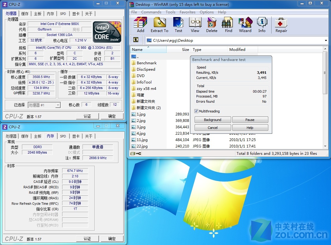Open the View toolbar icon
331x245 pixels.
195,24
